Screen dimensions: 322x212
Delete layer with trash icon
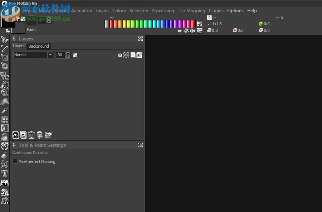(x=31, y=135)
